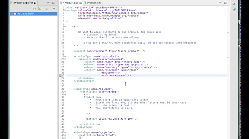Collapse the tp_product complexType fold on line 19
The width and height of the screenshot is (249, 139).
coord(65,56)
